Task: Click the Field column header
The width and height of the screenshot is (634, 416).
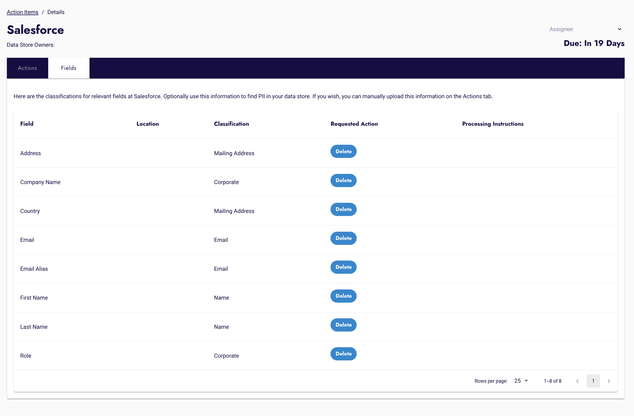Action: (x=27, y=124)
